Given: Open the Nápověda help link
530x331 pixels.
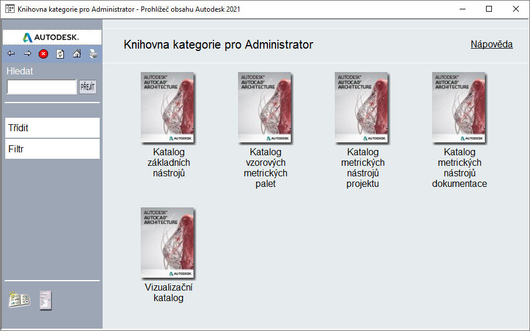Looking at the screenshot, I should pos(491,45).
